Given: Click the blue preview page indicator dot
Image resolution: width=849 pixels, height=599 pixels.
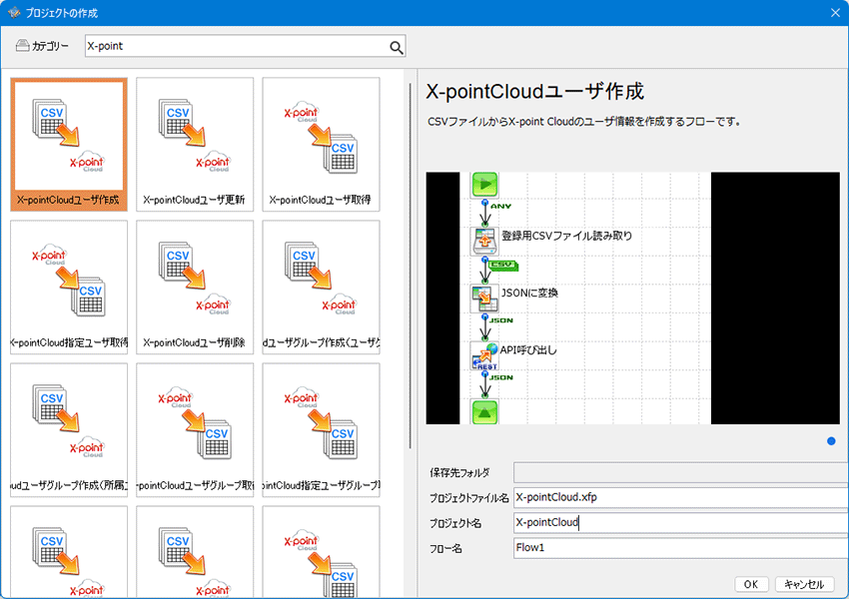Looking at the screenshot, I should pyautogui.click(x=831, y=441).
